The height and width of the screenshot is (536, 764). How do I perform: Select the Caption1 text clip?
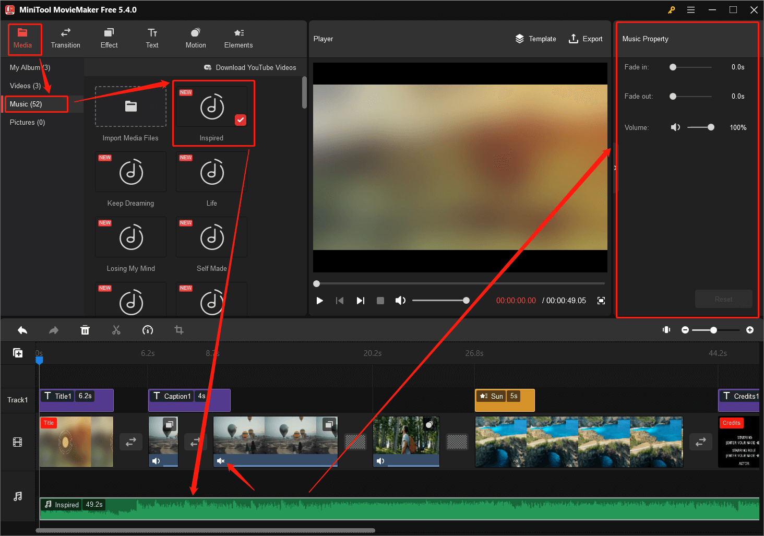tap(189, 400)
